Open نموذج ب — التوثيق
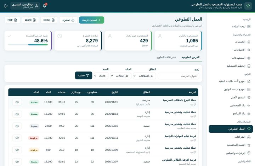Viewport: 255px width, 166px height. (231, 89)
